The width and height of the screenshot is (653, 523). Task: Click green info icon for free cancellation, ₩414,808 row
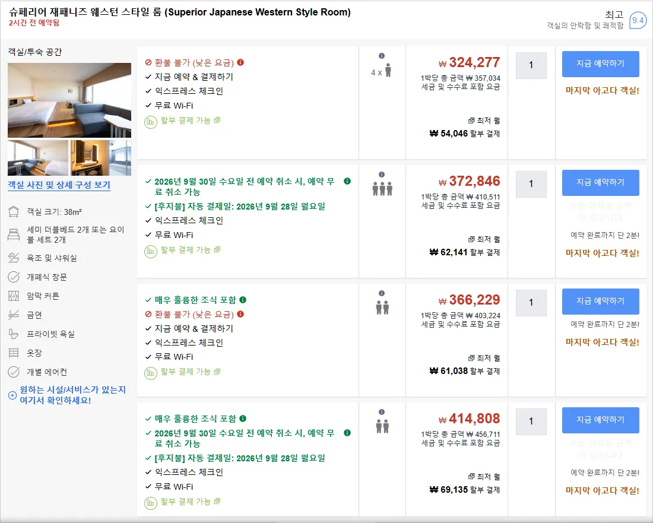347,433
